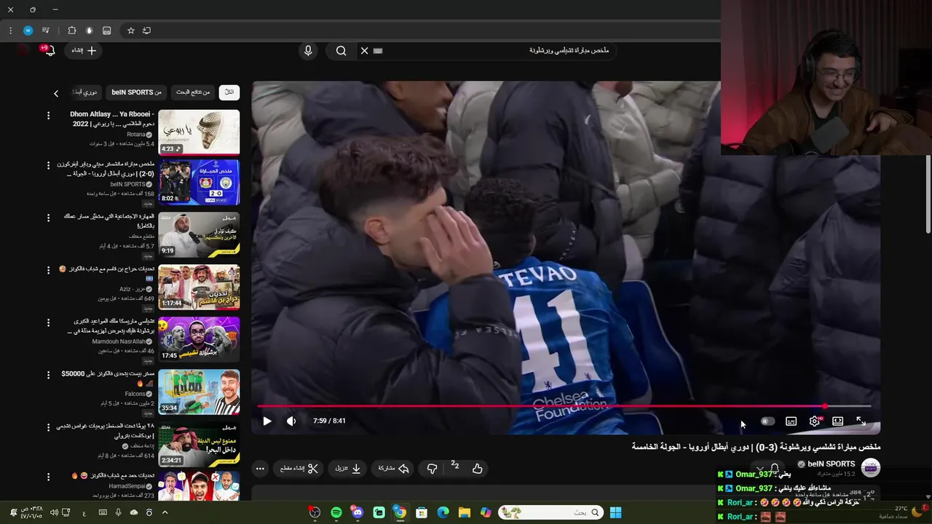Open options for the Falcons $50000 video
932x524 pixels.
(x=49, y=375)
